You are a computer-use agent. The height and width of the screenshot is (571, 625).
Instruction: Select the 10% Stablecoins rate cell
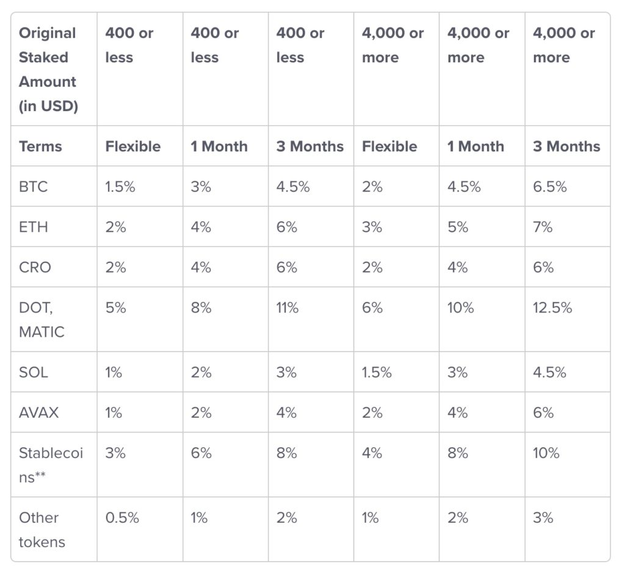click(x=546, y=453)
